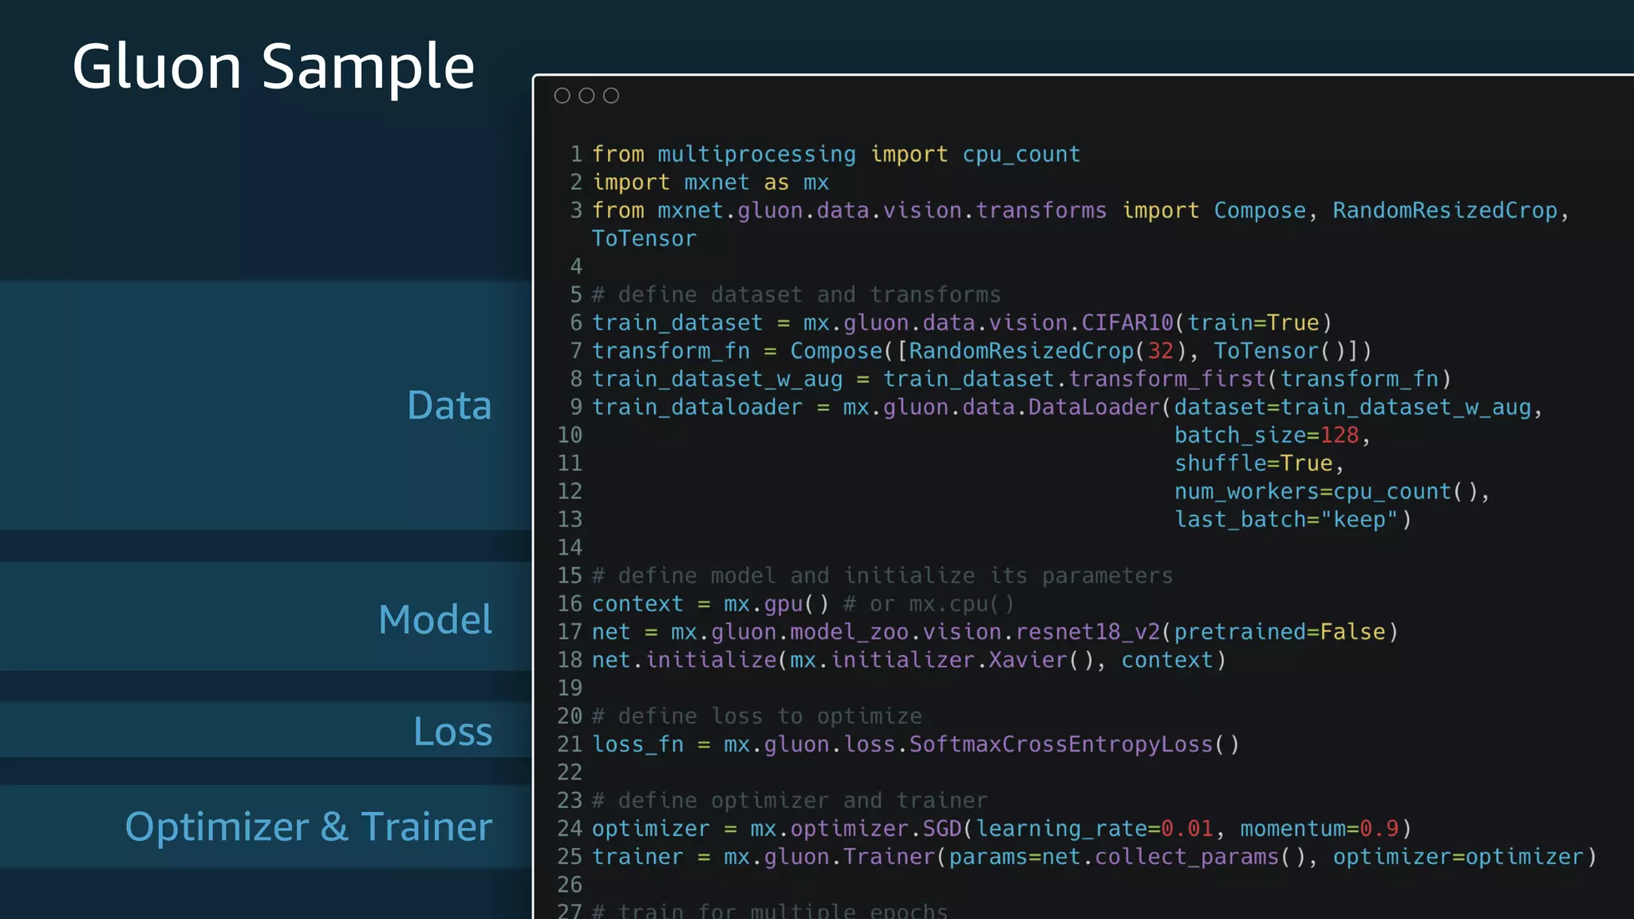The width and height of the screenshot is (1634, 919).
Task: Click the middle window control circle
Action: (586, 96)
